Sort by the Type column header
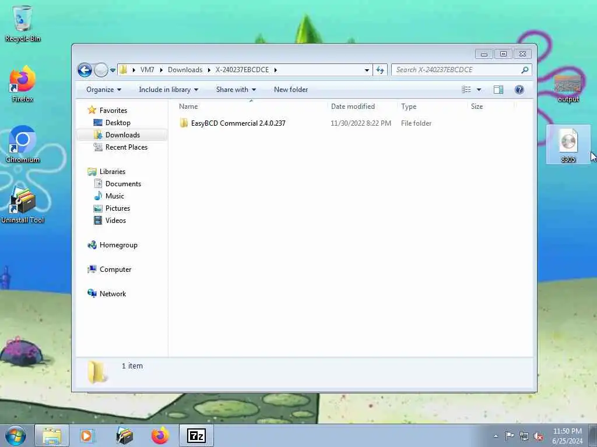The width and height of the screenshot is (597, 447). click(x=432, y=107)
